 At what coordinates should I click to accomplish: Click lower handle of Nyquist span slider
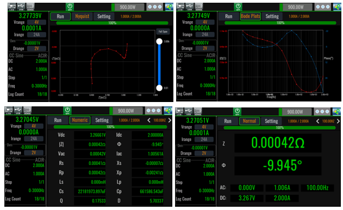(x=159, y=88)
